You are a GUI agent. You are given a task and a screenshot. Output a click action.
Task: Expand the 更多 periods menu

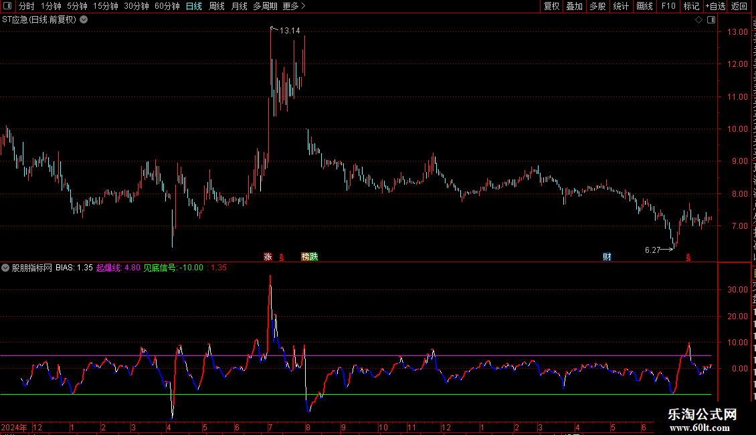294,6
